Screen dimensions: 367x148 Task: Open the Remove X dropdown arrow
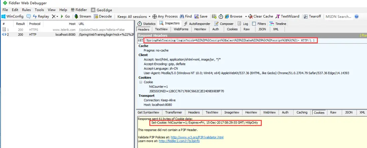click(x=57, y=16)
